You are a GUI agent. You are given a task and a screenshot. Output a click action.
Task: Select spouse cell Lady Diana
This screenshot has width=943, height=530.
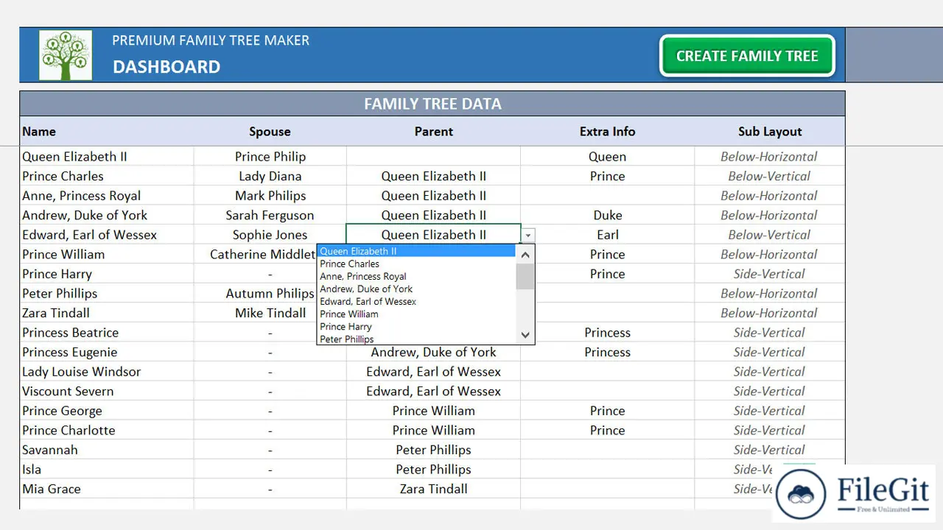(x=270, y=176)
